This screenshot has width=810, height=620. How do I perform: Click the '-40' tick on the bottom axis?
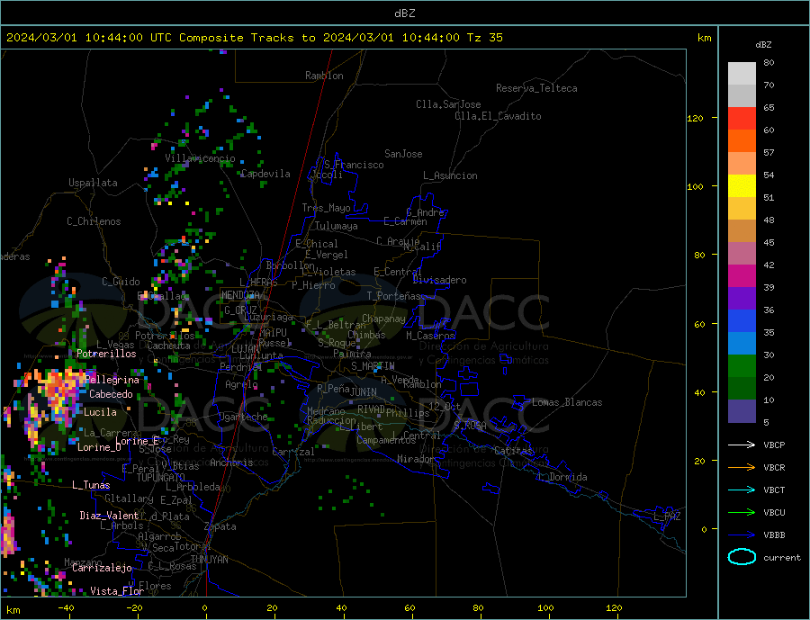pos(66,608)
